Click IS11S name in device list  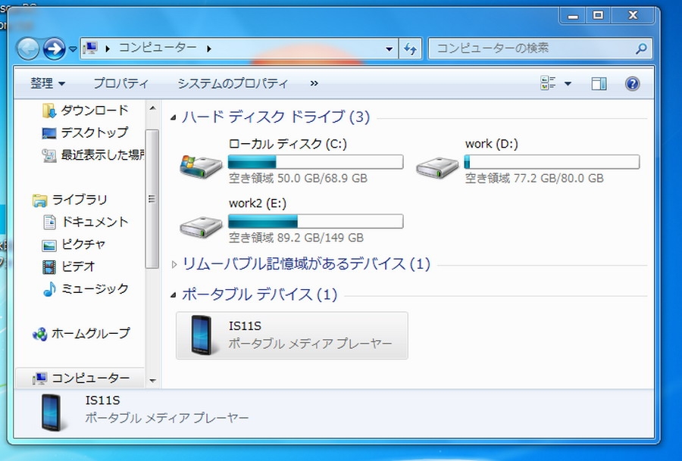[x=245, y=326]
